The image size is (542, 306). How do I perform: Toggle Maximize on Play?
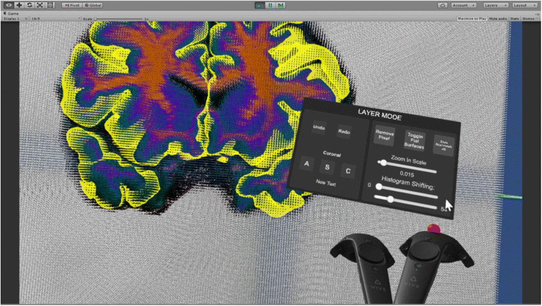(471, 19)
